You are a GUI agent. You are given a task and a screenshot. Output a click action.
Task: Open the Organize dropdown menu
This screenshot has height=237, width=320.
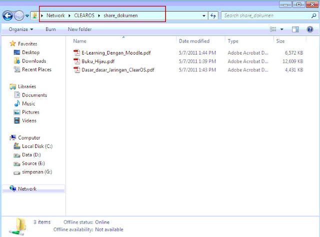click(21, 29)
